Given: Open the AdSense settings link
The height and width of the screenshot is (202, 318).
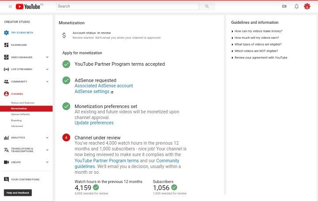Looking at the screenshot, I should [92, 92].
